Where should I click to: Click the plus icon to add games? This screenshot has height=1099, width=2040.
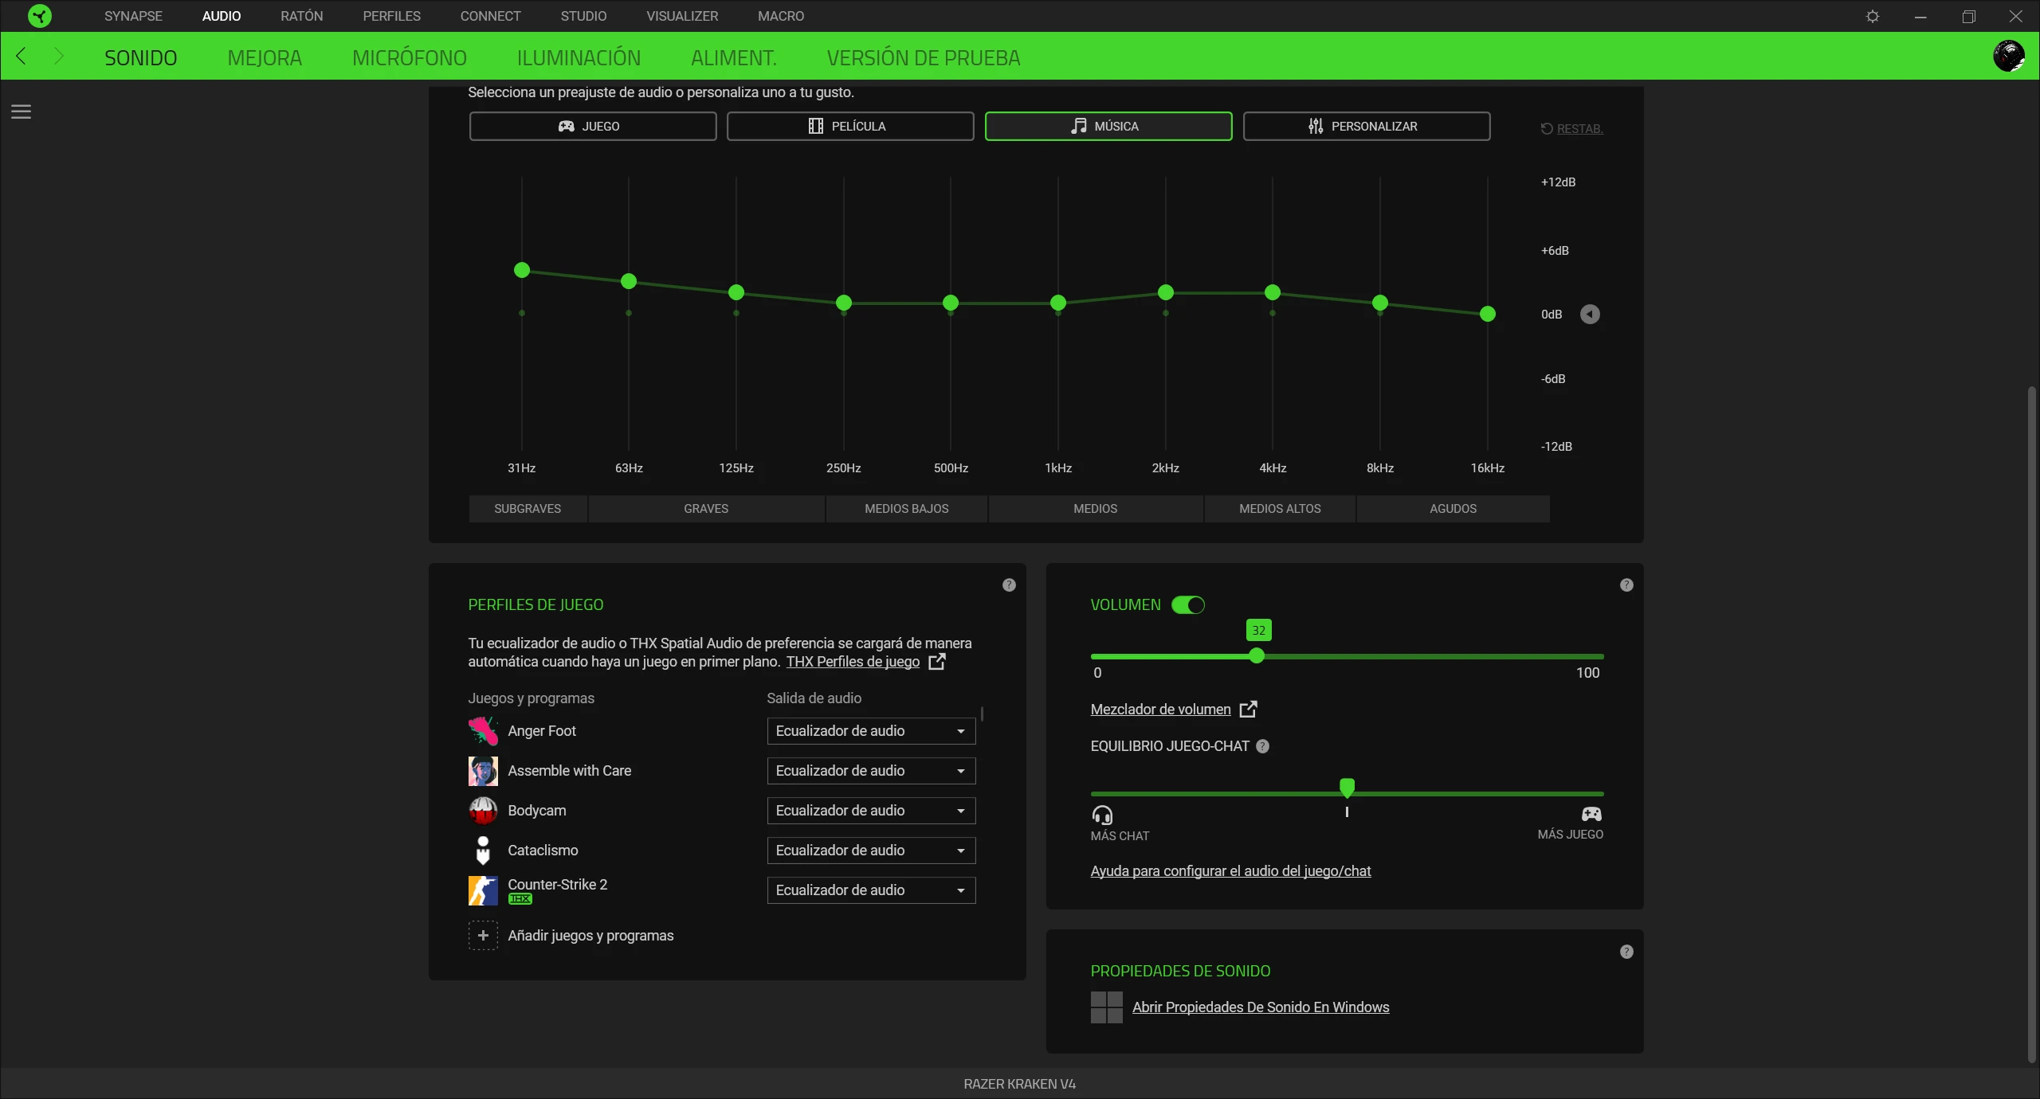tap(483, 935)
